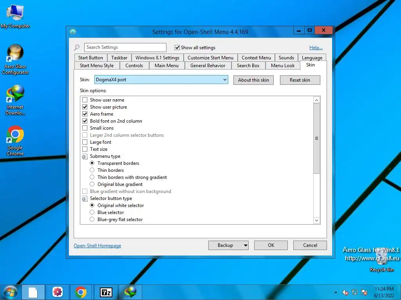Switch to the Start Button tab
Screen dimensions: 401x300
click(90, 58)
